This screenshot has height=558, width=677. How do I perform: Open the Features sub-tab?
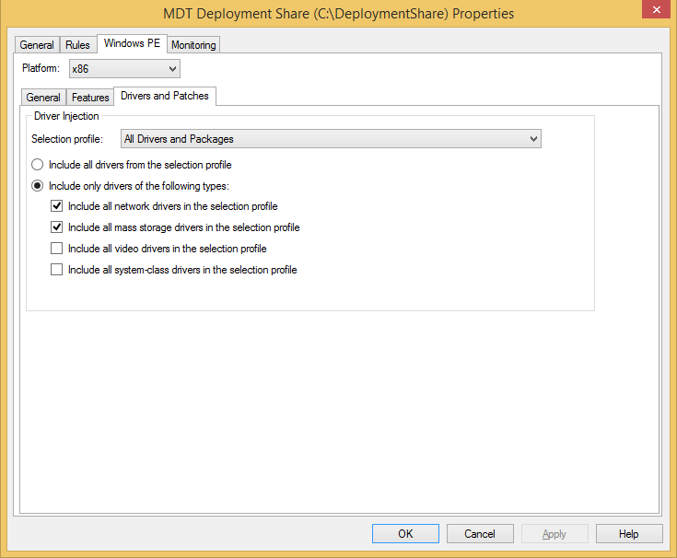tap(90, 97)
